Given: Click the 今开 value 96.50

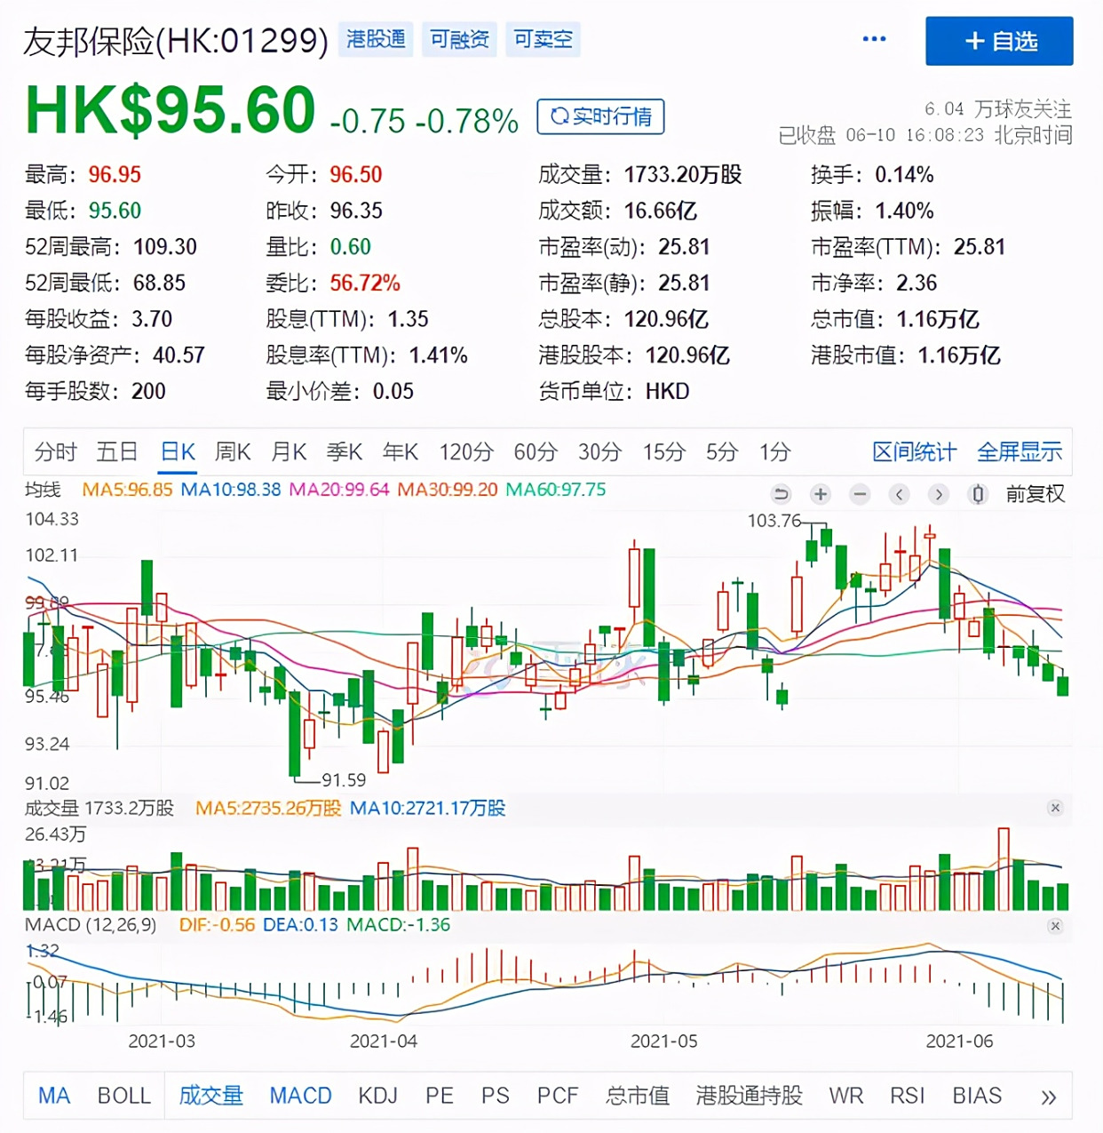Looking at the screenshot, I should tap(356, 175).
